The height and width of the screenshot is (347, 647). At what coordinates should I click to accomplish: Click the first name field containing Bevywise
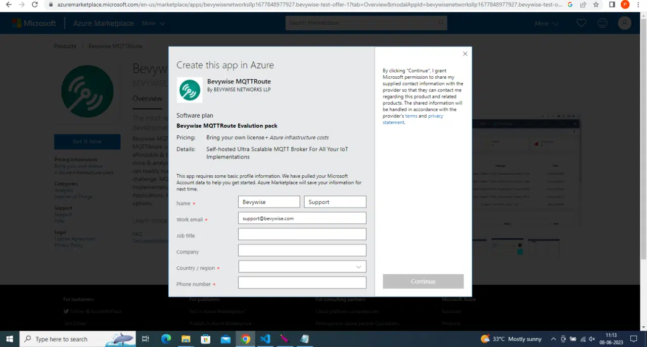coord(269,202)
